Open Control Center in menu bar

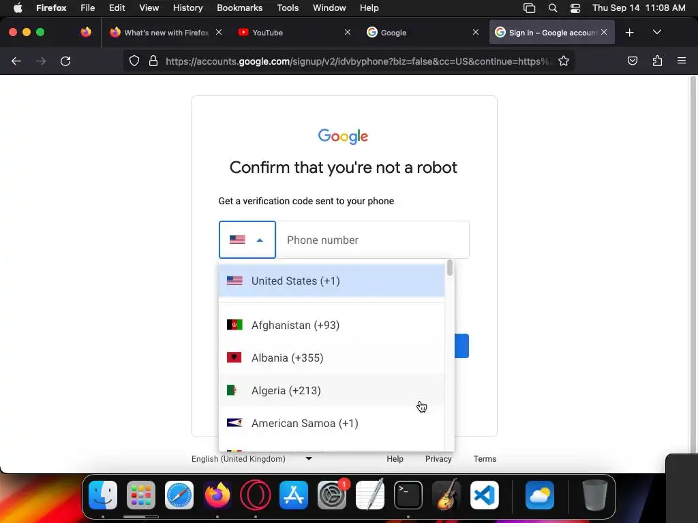[x=575, y=8]
